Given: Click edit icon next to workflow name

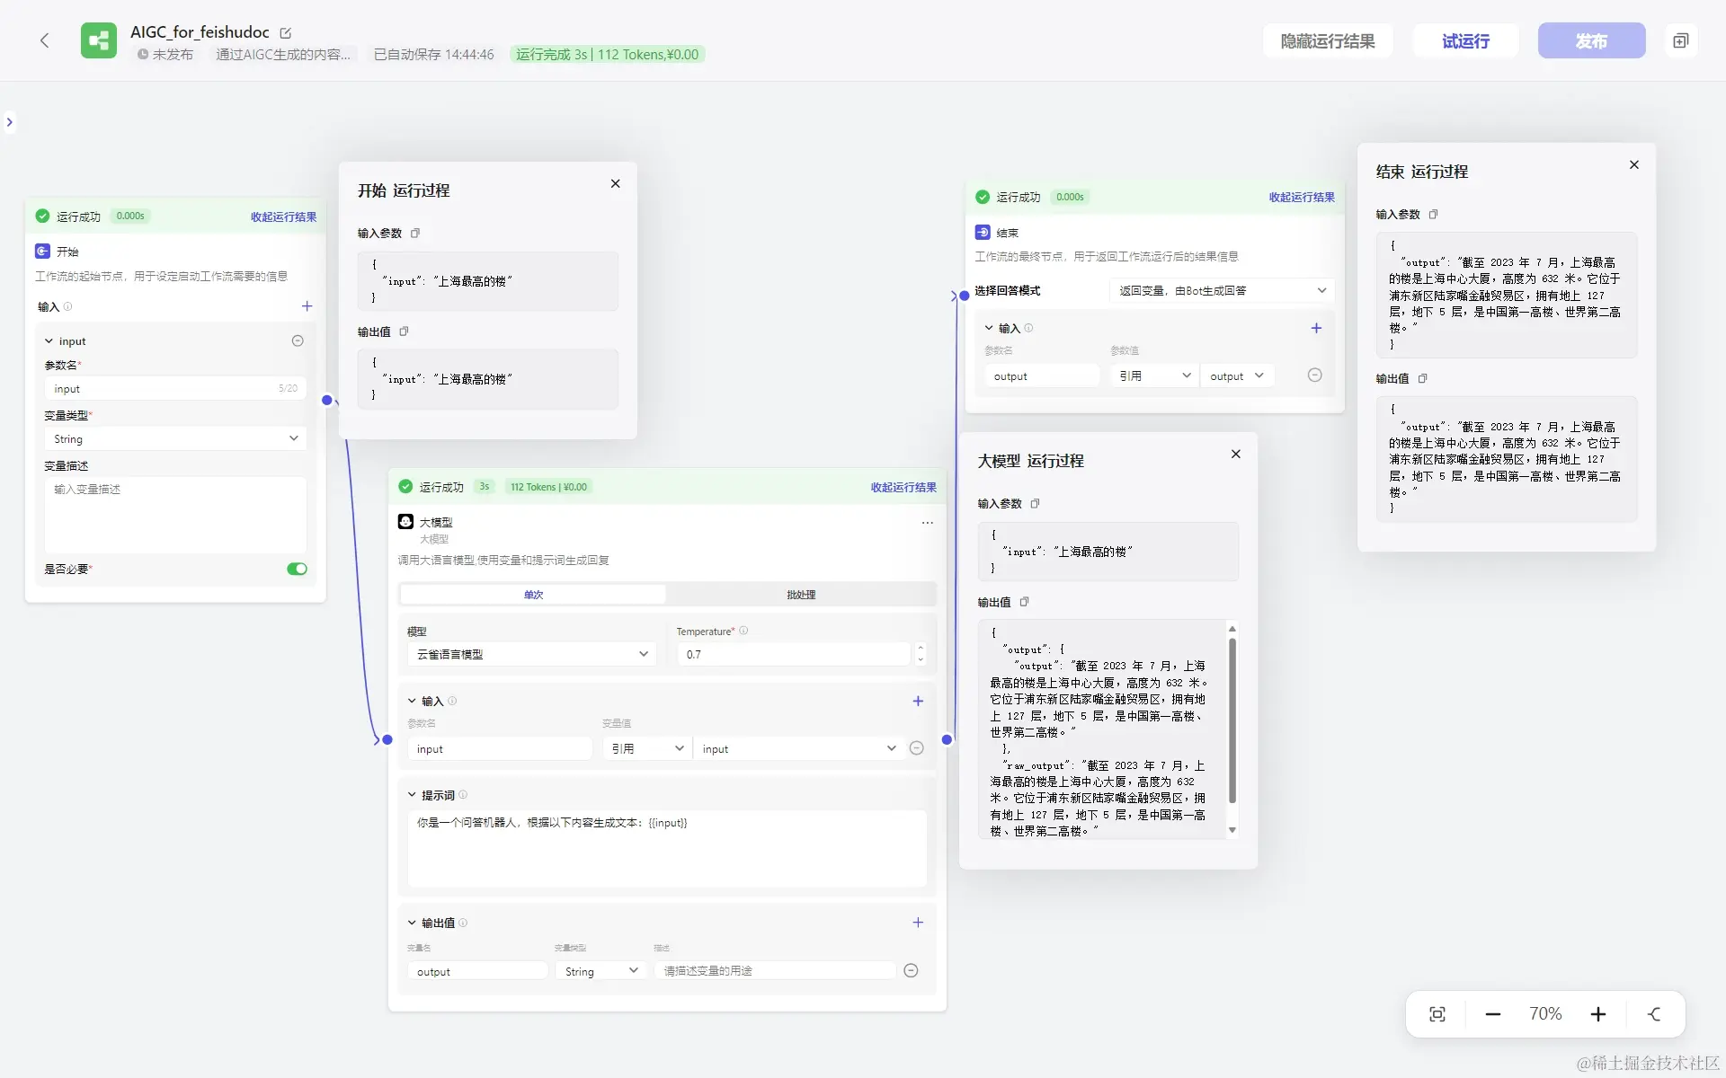Looking at the screenshot, I should [x=286, y=33].
